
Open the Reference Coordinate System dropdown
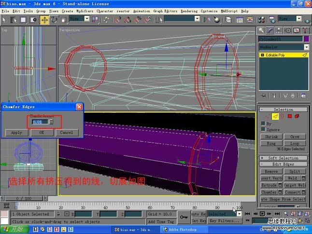click(79, 19)
